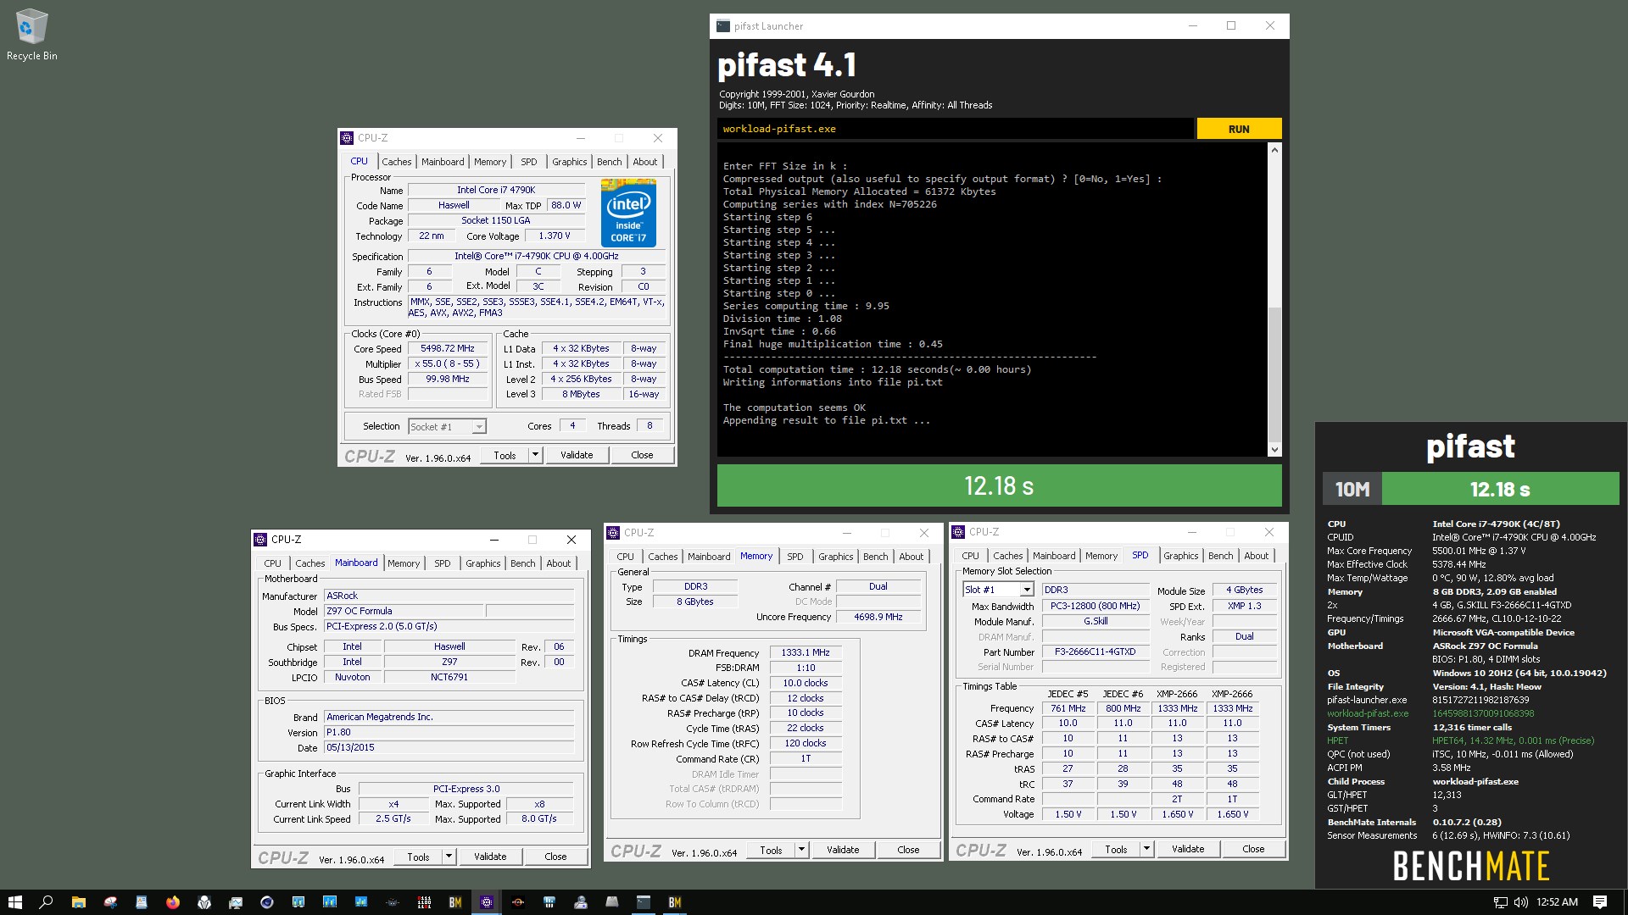Click the last BM BenchMate taskbar icon
This screenshot has width=1628, height=915.
675,902
